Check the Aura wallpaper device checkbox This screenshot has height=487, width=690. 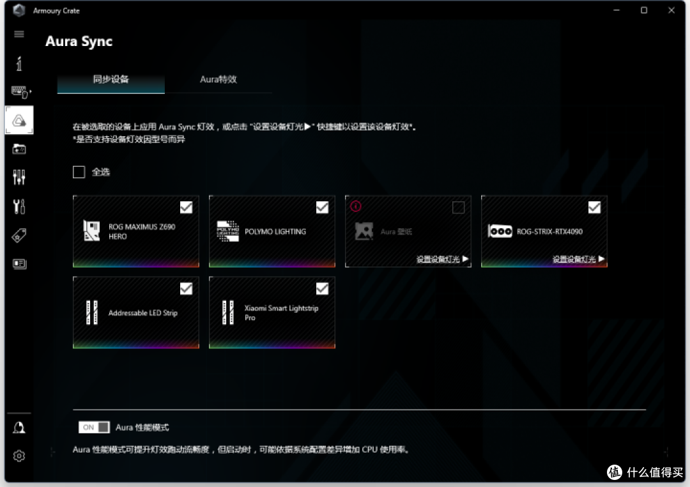pyautogui.click(x=459, y=207)
